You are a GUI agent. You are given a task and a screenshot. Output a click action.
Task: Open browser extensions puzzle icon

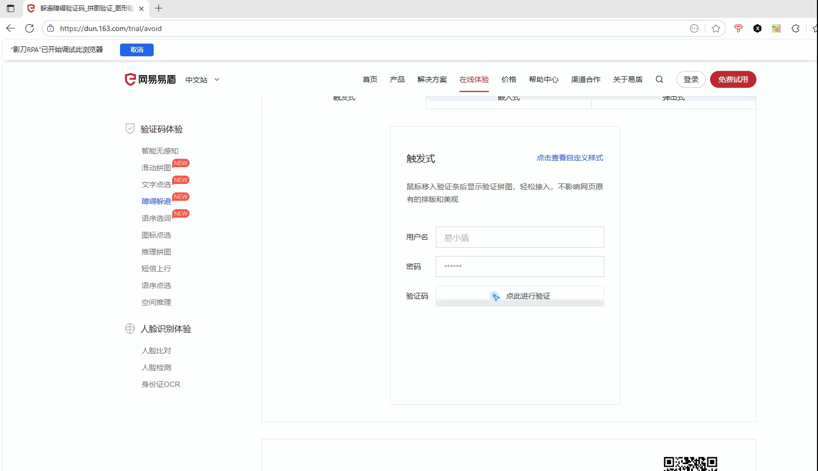795,28
